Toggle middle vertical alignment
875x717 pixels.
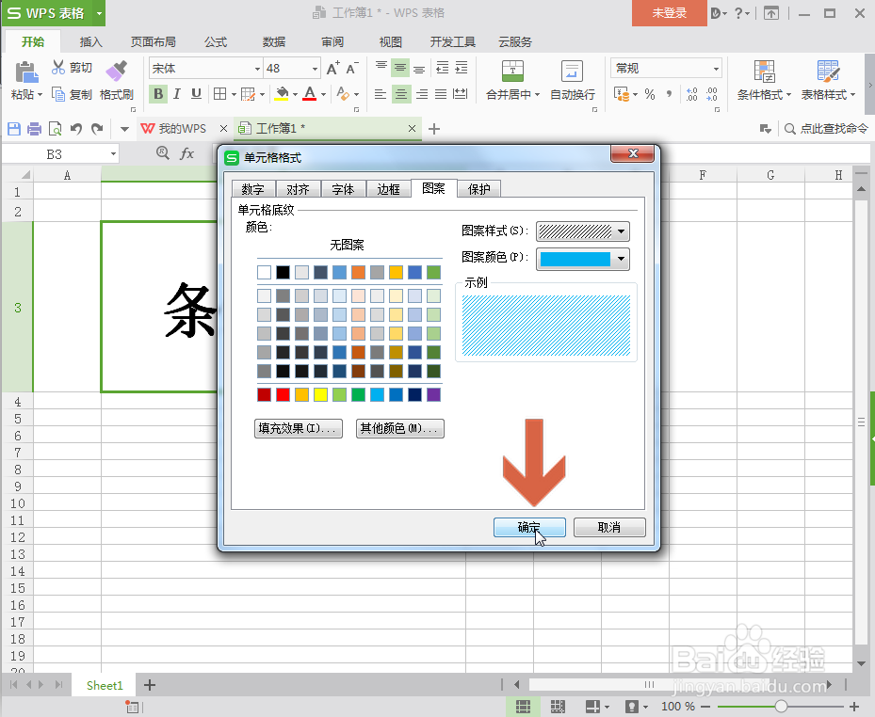point(400,68)
